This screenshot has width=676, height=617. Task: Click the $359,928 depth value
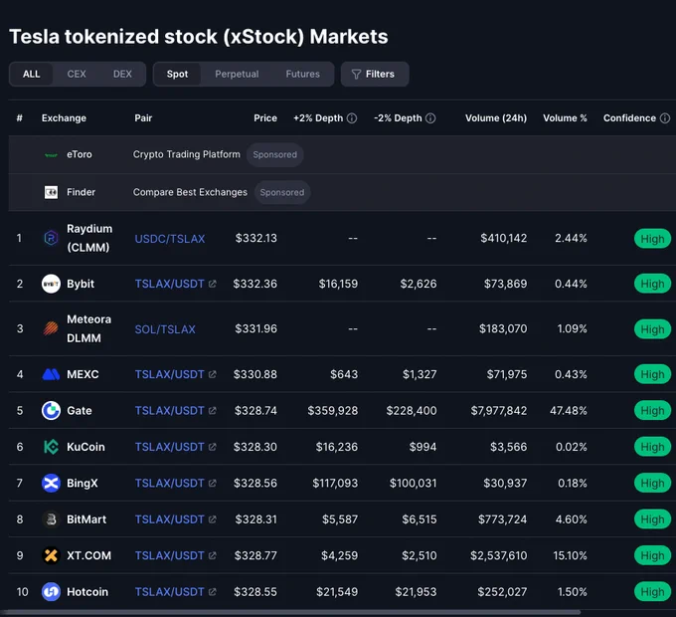(332, 411)
